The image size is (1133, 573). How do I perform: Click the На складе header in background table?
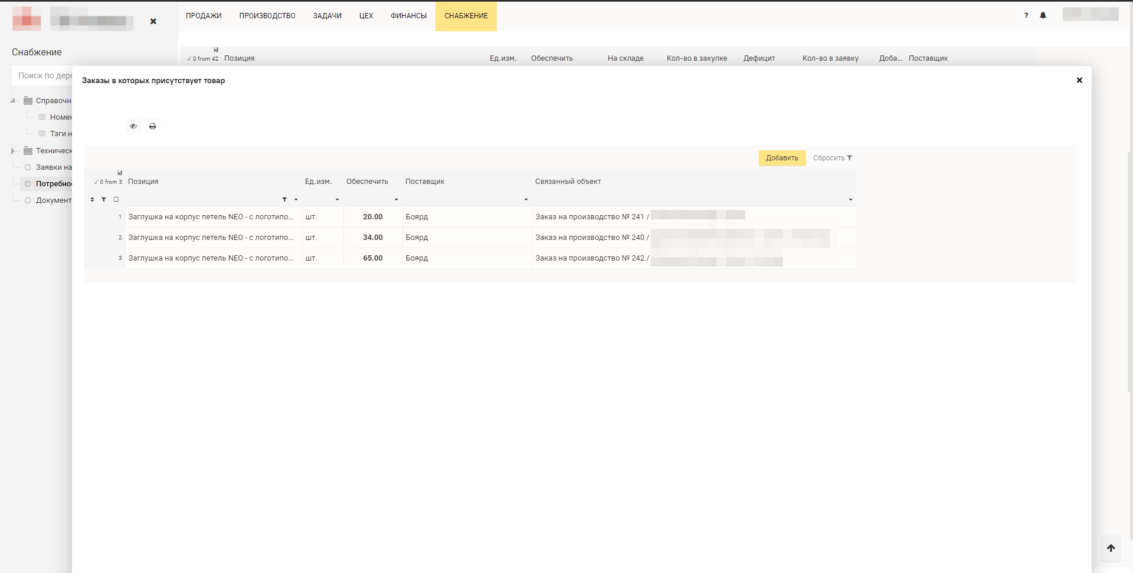(626, 58)
